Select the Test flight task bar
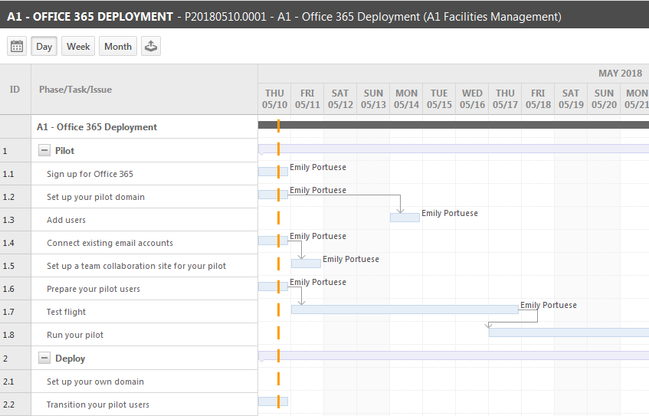This screenshot has height=416, width=649. [x=405, y=310]
